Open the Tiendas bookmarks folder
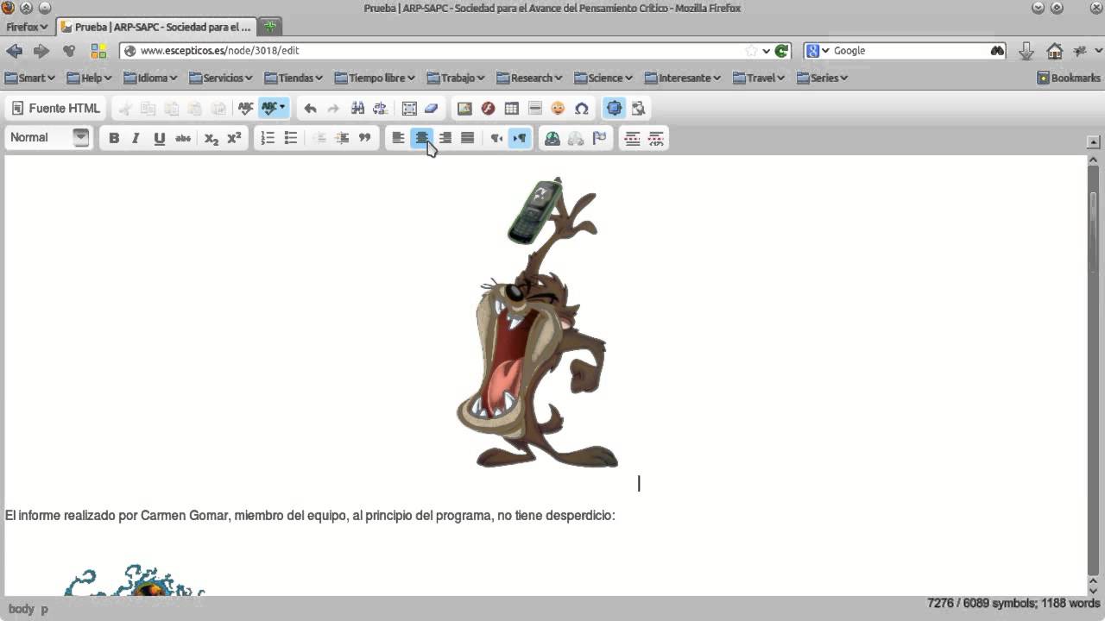The width and height of the screenshot is (1105, 621). [294, 78]
